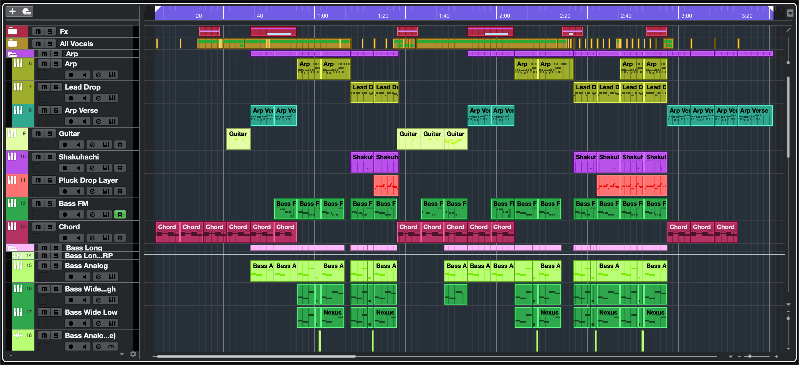Disable Read automation on Bass FM track

click(x=120, y=215)
